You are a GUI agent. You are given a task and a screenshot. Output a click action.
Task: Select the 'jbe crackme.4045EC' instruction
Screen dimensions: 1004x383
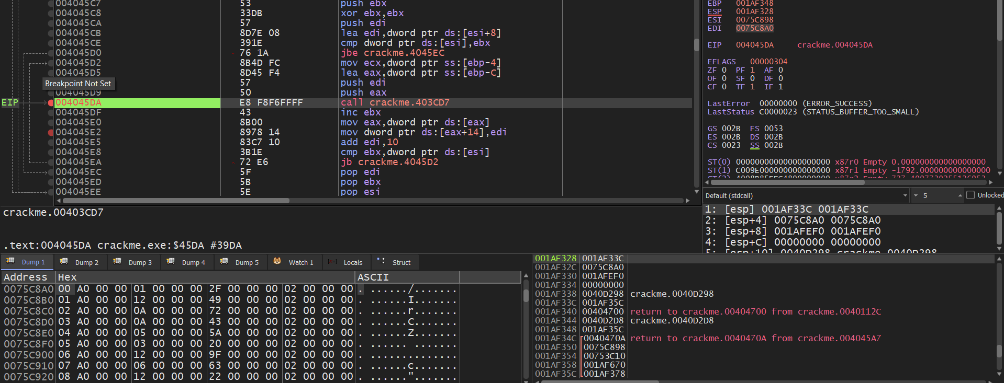click(393, 53)
